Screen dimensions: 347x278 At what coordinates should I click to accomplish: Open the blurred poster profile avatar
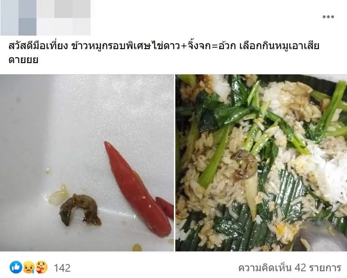(x=18, y=18)
